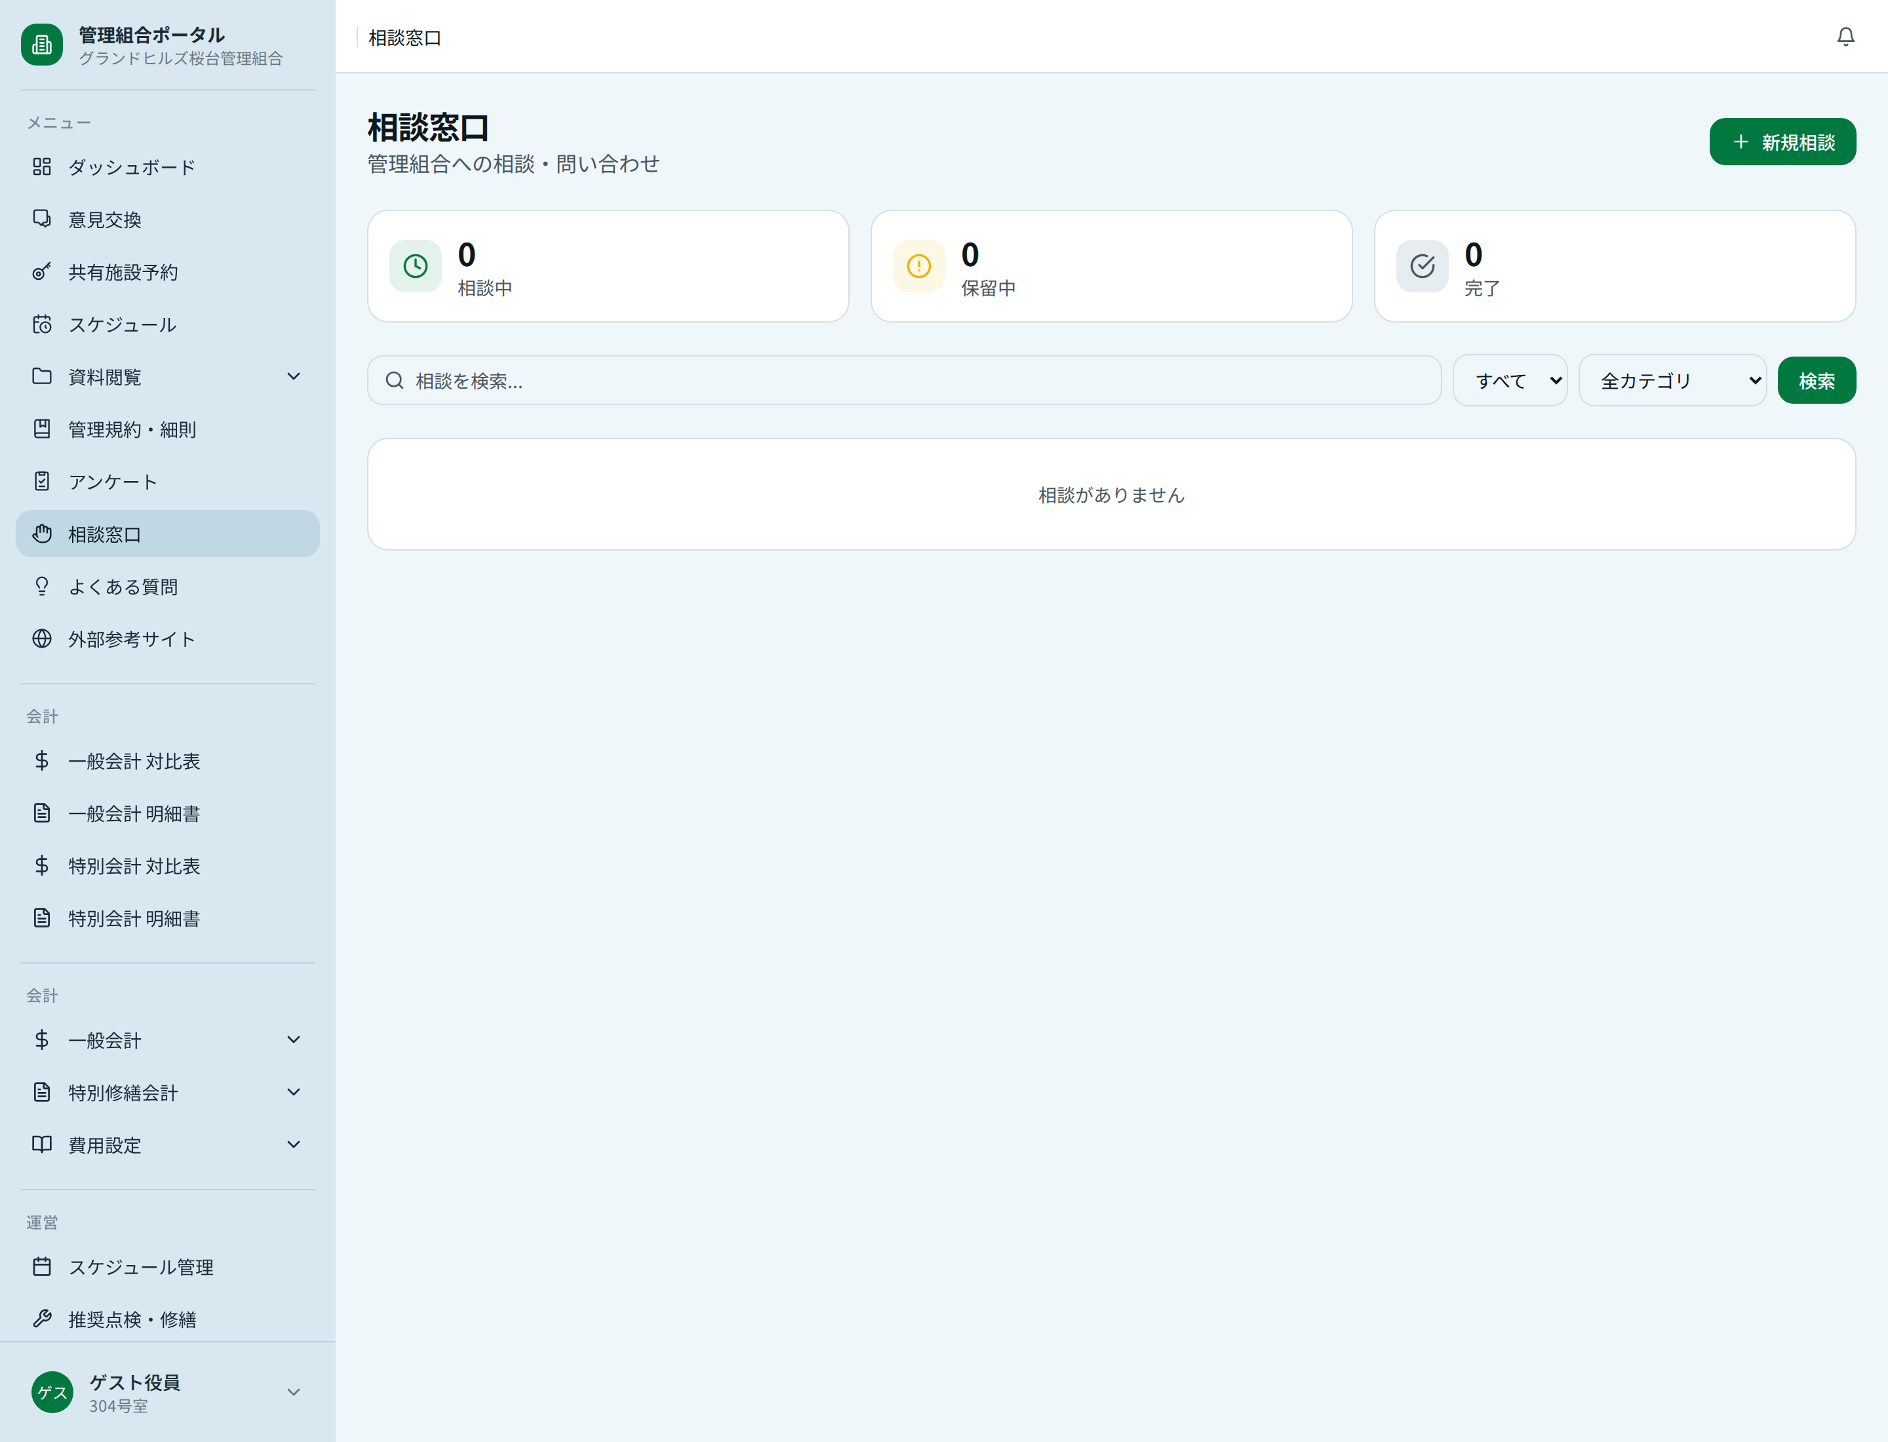The height and width of the screenshot is (1442, 1888).
Task: Open the すべて status filter dropdown
Action: tap(1509, 380)
